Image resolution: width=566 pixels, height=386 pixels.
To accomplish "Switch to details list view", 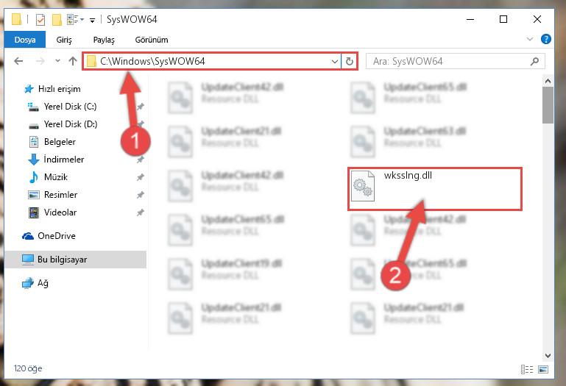I will point(527,369).
